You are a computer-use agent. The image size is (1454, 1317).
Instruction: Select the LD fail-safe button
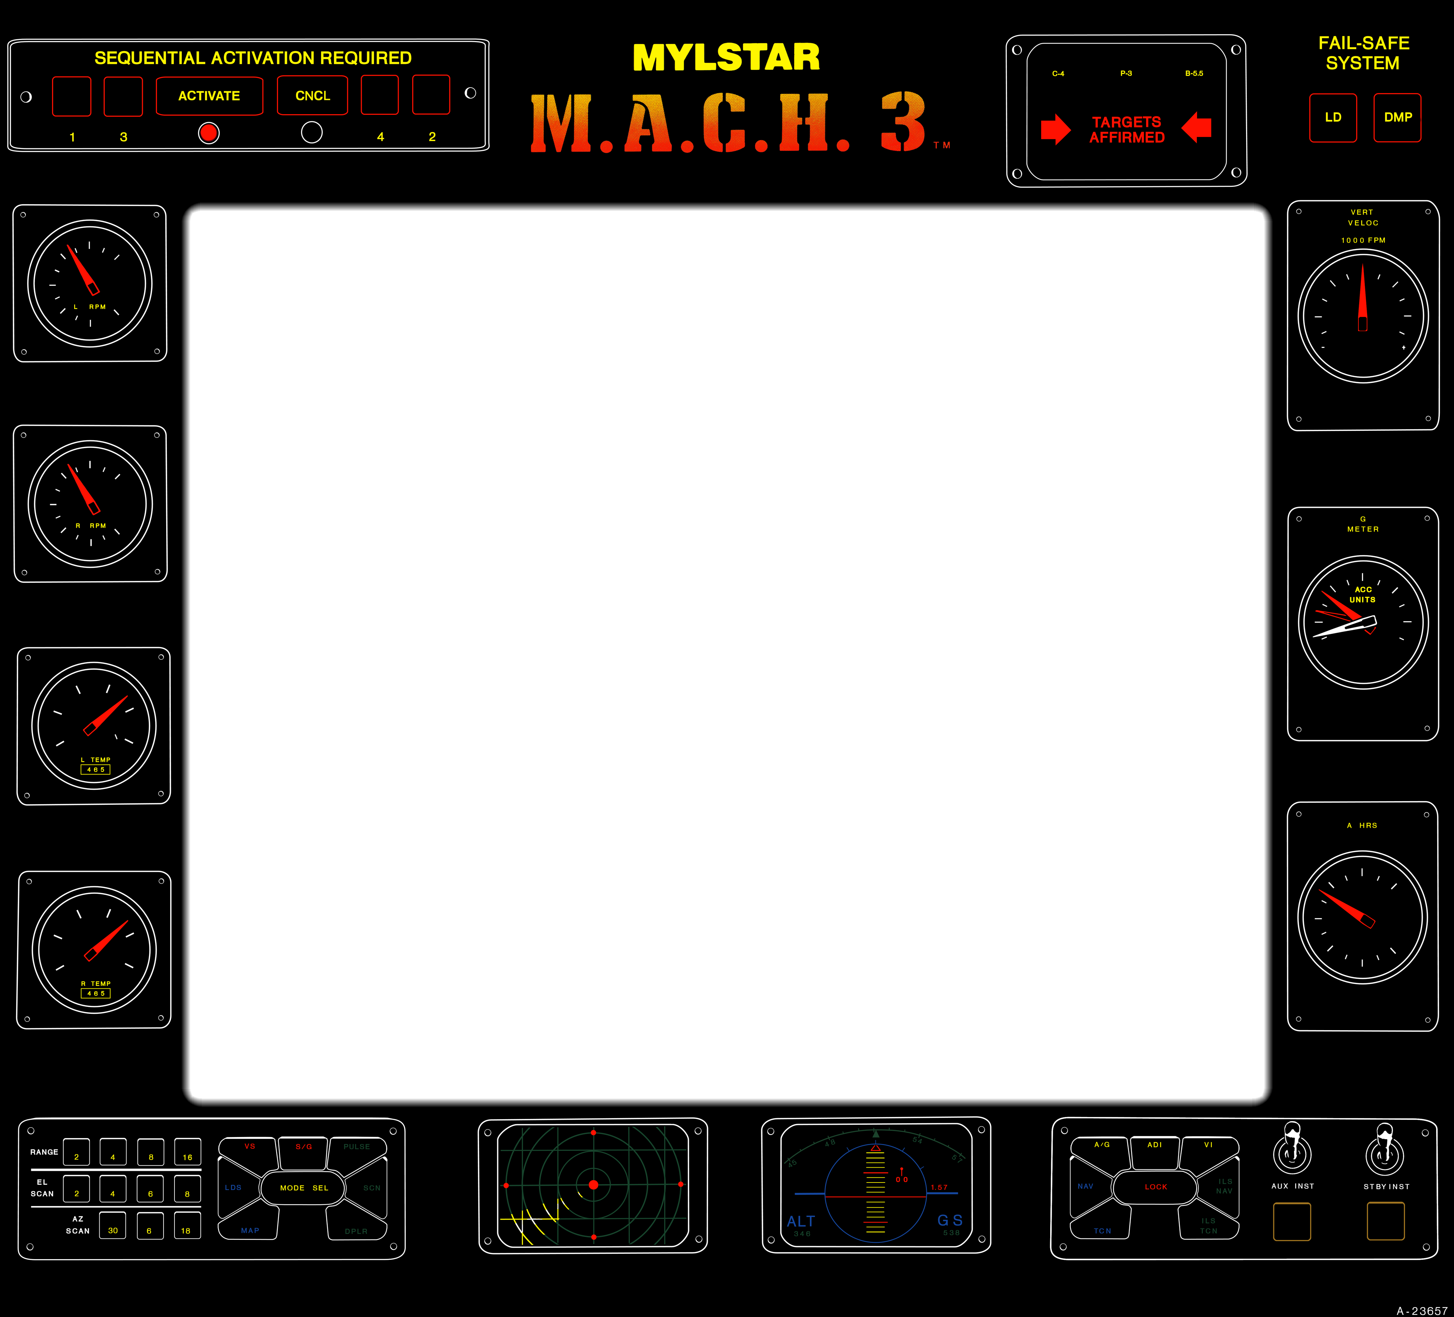click(x=1333, y=117)
